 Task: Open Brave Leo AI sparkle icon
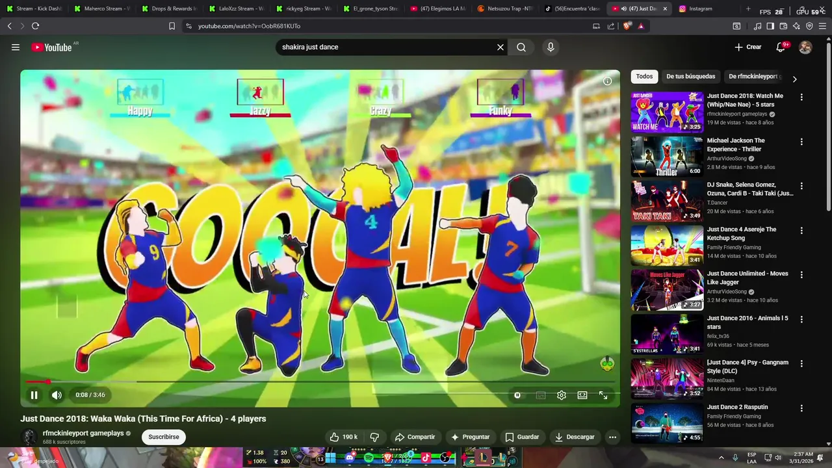click(x=796, y=26)
